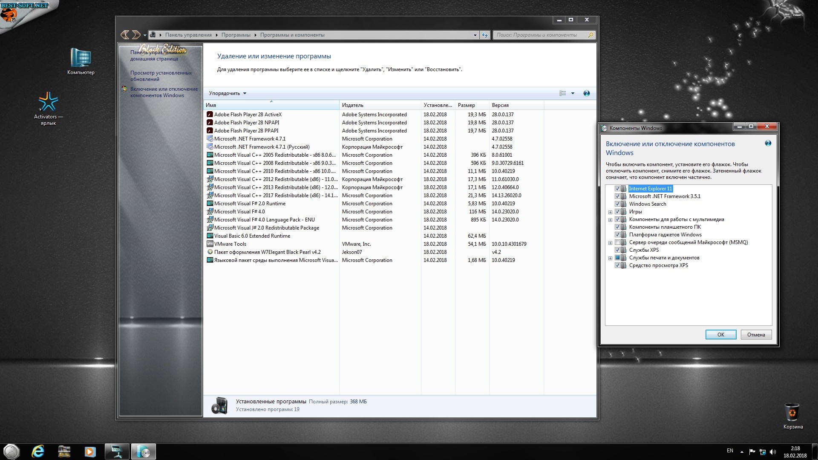Open Internet Explorer from taskbar
Image resolution: width=818 pixels, height=460 pixels.
pyautogui.click(x=38, y=451)
